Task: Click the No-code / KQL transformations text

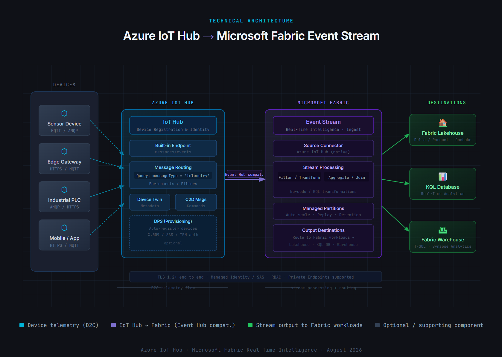Action: pos(323,192)
